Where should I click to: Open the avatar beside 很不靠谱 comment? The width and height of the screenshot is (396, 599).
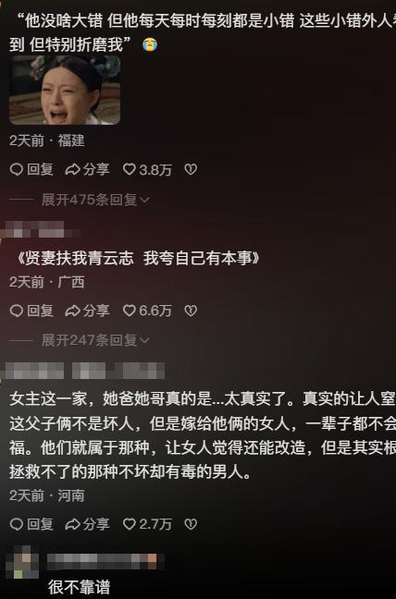[x=22, y=562]
